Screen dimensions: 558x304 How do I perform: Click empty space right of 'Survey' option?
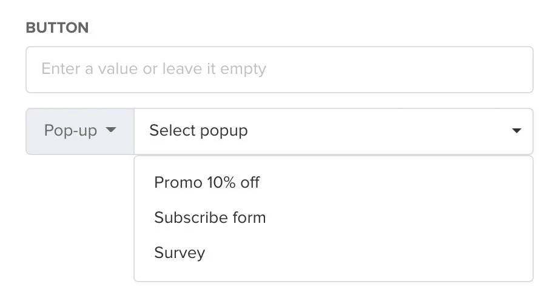[364, 253]
